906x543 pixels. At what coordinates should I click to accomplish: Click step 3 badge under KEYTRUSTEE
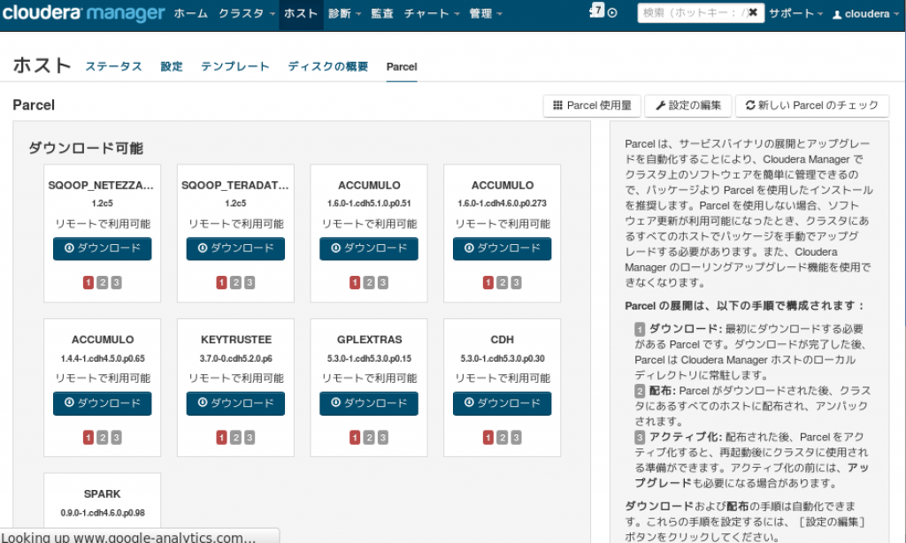250,437
